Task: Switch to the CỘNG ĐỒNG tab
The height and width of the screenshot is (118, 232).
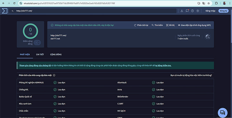Action: tap(56, 55)
